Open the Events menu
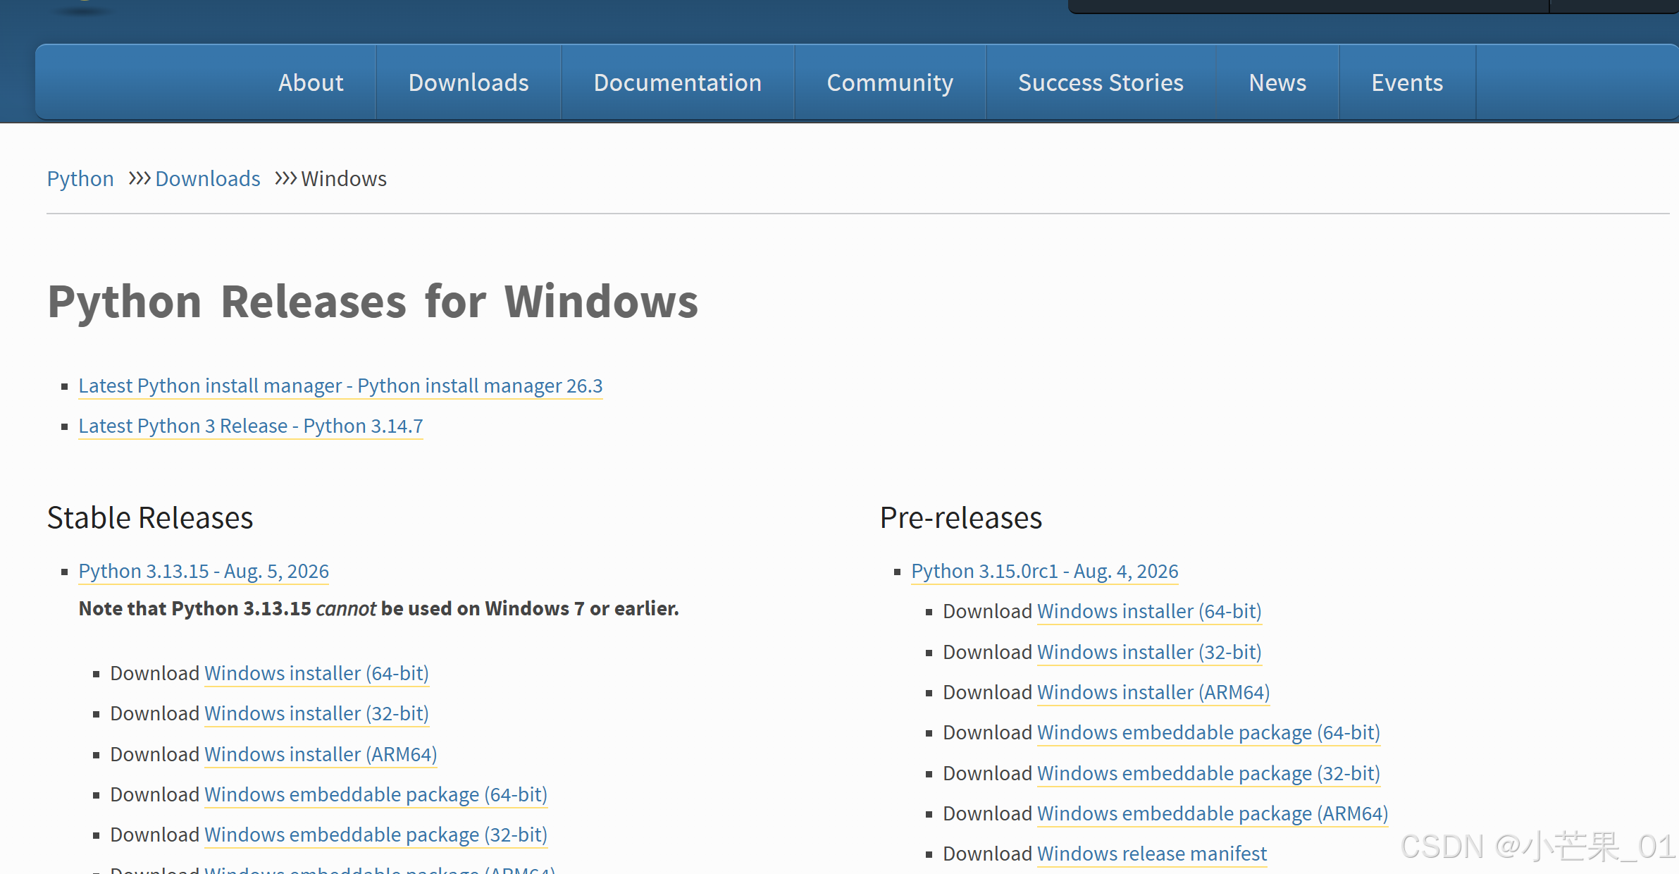Viewport: 1679px width, 874px height. (1407, 82)
